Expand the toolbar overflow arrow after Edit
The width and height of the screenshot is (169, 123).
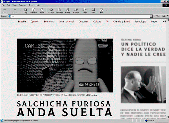(x=107, y=11)
